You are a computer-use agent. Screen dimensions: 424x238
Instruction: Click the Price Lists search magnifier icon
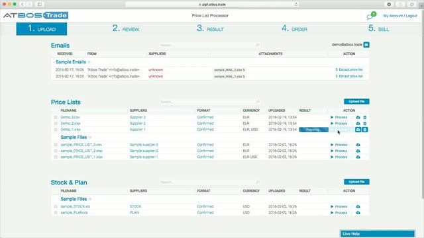[x=258, y=102]
